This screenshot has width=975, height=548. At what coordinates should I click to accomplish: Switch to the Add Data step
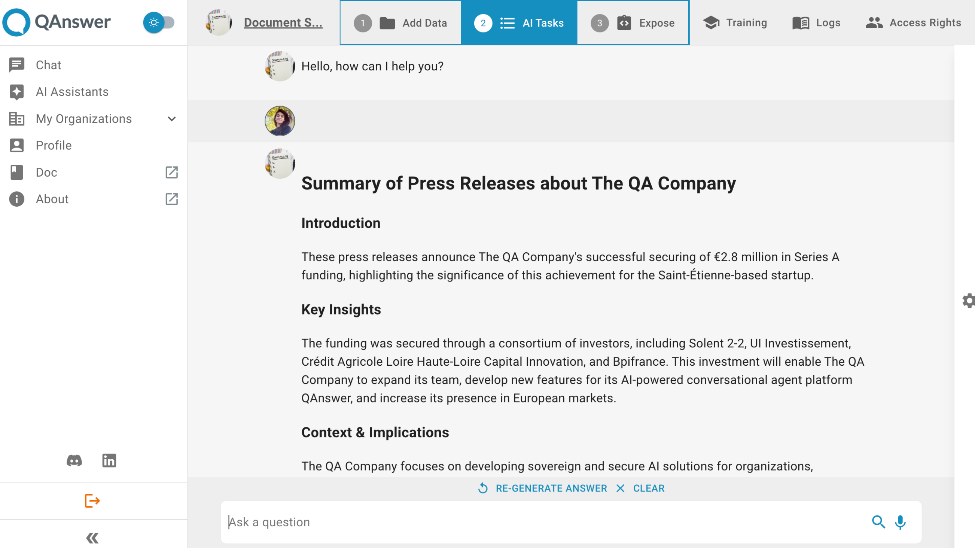click(400, 23)
